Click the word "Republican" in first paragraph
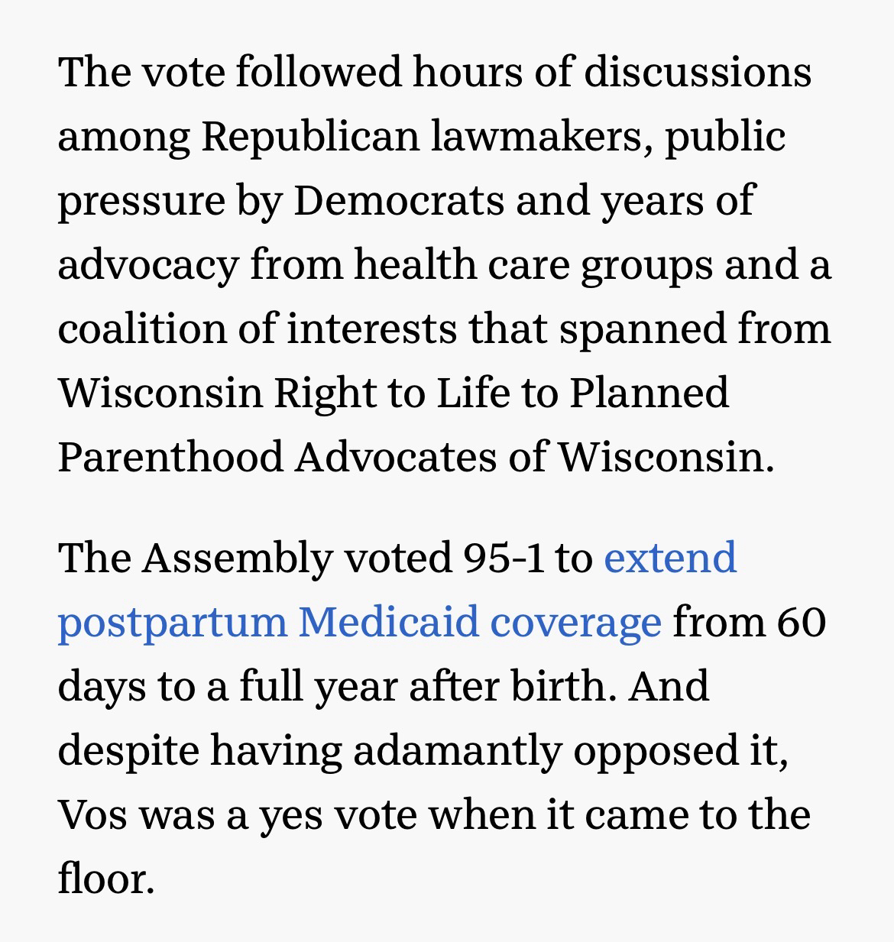The image size is (894, 942). [x=310, y=137]
